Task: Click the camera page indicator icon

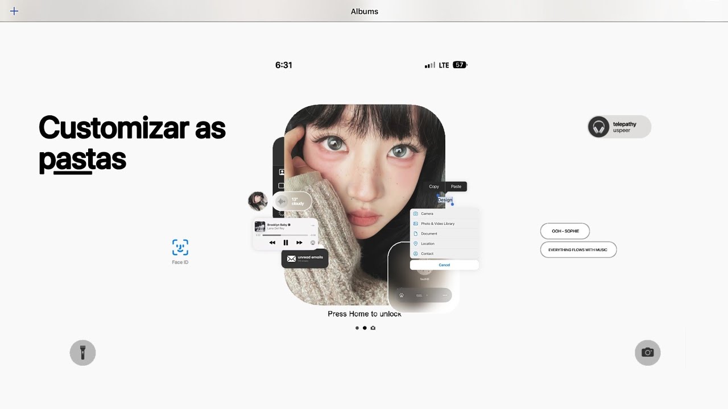Action: click(x=373, y=328)
